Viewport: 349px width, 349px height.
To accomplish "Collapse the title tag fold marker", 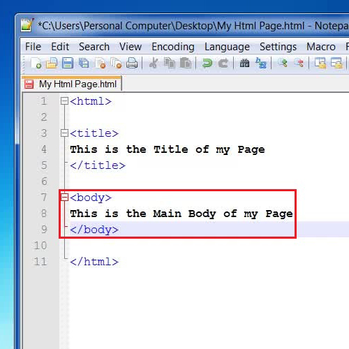I will point(64,133).
